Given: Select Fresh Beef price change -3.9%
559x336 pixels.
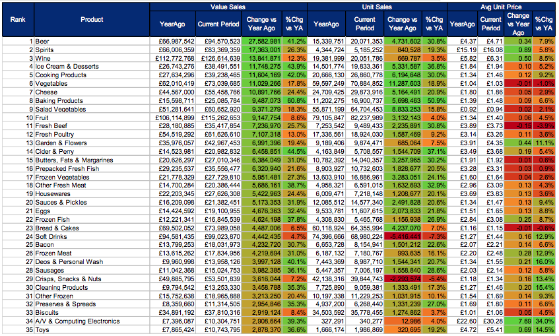Looking at the screenshot, I should tap(544, 126).
